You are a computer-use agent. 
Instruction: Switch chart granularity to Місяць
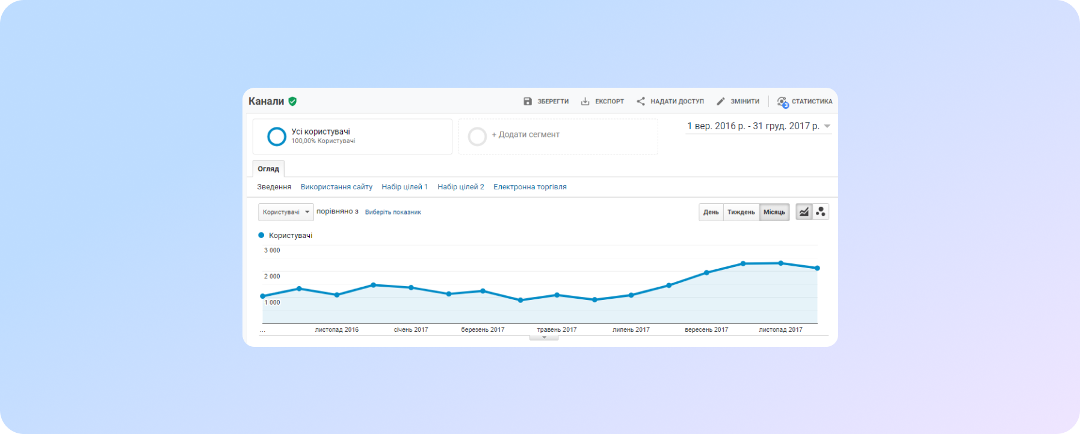pos(774,212)
